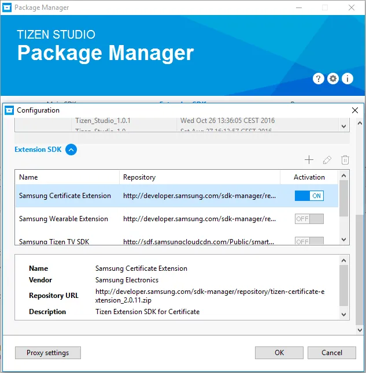Close the Package Manager window
The width and height of the screenshot is (366, 373).
pos(352,8)
